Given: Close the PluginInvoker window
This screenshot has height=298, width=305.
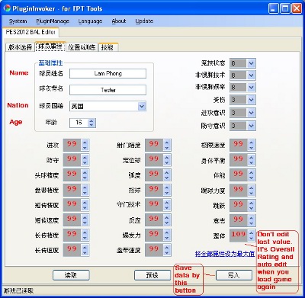Looking at the screenshot, I should [x=297, y=9].
